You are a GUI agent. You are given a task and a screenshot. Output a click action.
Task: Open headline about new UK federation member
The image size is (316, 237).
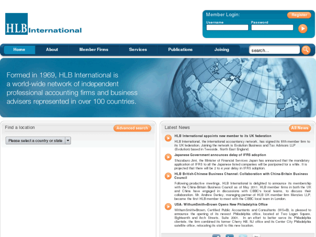(223, 136)
